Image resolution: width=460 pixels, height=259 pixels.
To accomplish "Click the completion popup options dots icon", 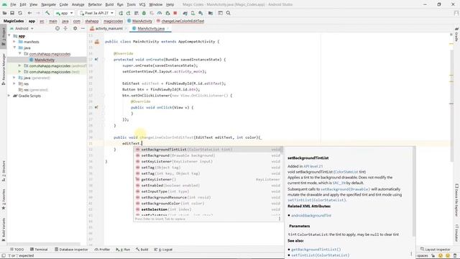I will [x=280, y=219].
